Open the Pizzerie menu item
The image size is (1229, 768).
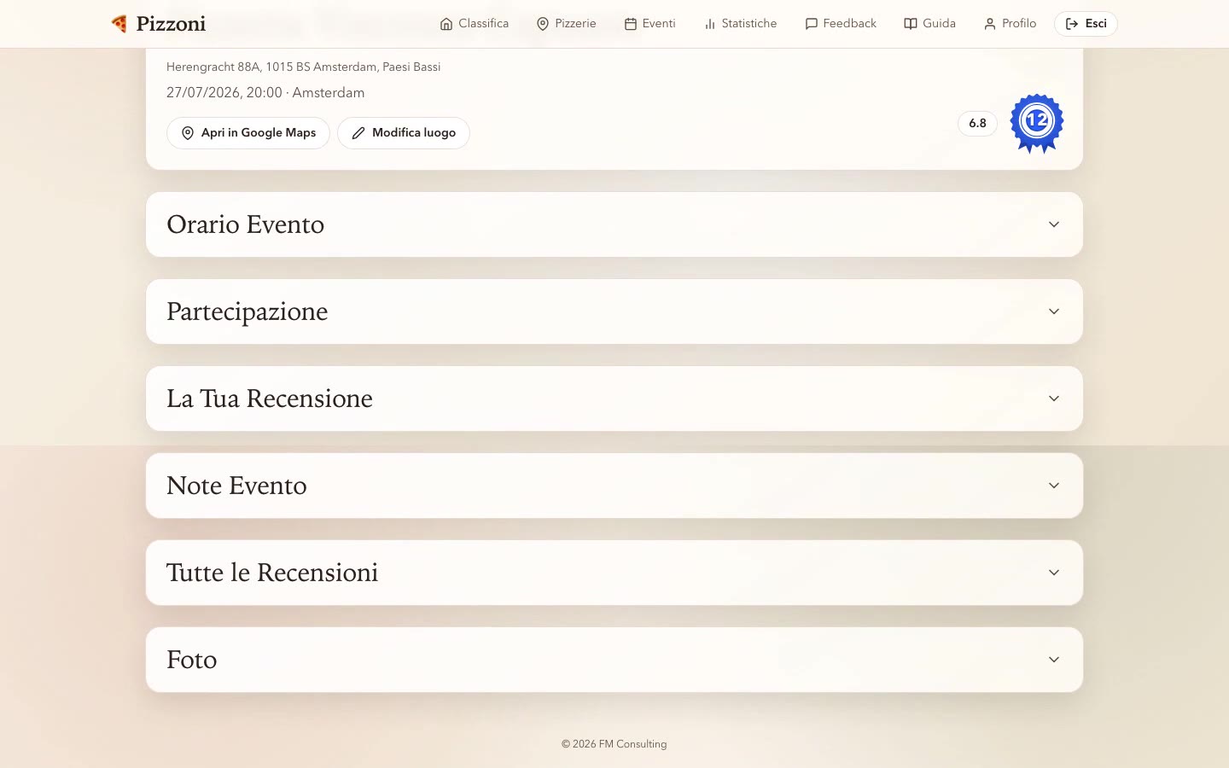click(567, 24)
